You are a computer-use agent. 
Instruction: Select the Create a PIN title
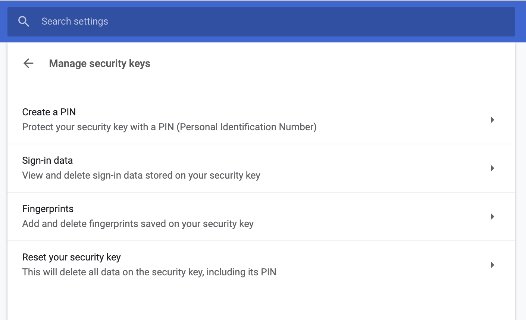click(x=49, y=112)
